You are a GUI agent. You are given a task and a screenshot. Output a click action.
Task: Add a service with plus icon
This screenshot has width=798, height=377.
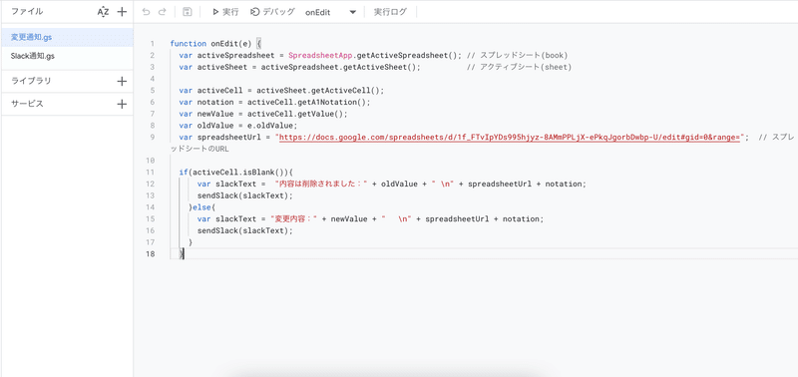[122, 105]
